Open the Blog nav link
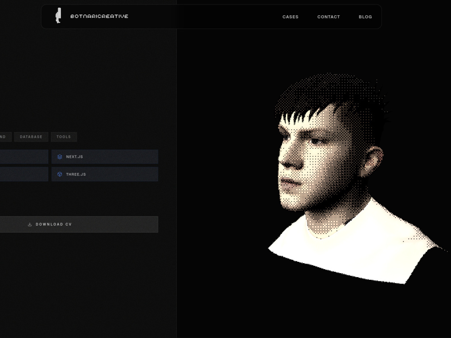 [365, 17]
